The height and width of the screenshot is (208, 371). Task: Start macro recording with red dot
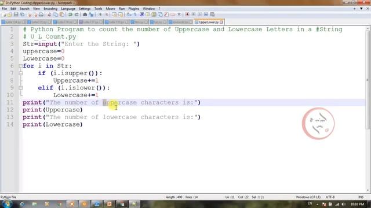pos(187,14)
